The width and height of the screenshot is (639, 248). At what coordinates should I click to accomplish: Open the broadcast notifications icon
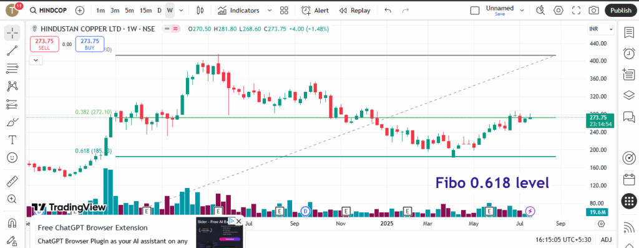[x=629, y=227]
